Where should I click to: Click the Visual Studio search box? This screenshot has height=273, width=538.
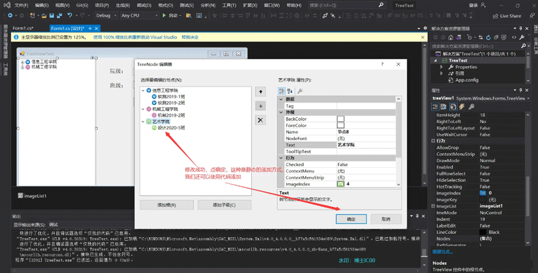346,5
